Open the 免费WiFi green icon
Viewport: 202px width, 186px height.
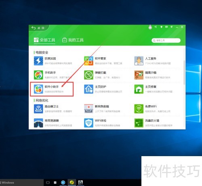tap(139, 109)
